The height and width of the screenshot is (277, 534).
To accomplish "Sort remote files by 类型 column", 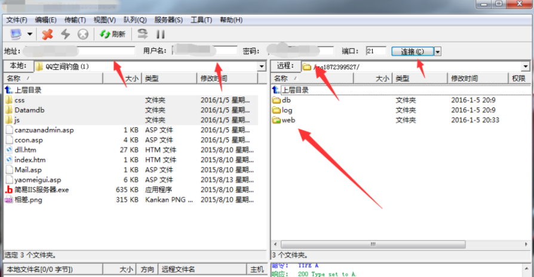I will point(420,79).
